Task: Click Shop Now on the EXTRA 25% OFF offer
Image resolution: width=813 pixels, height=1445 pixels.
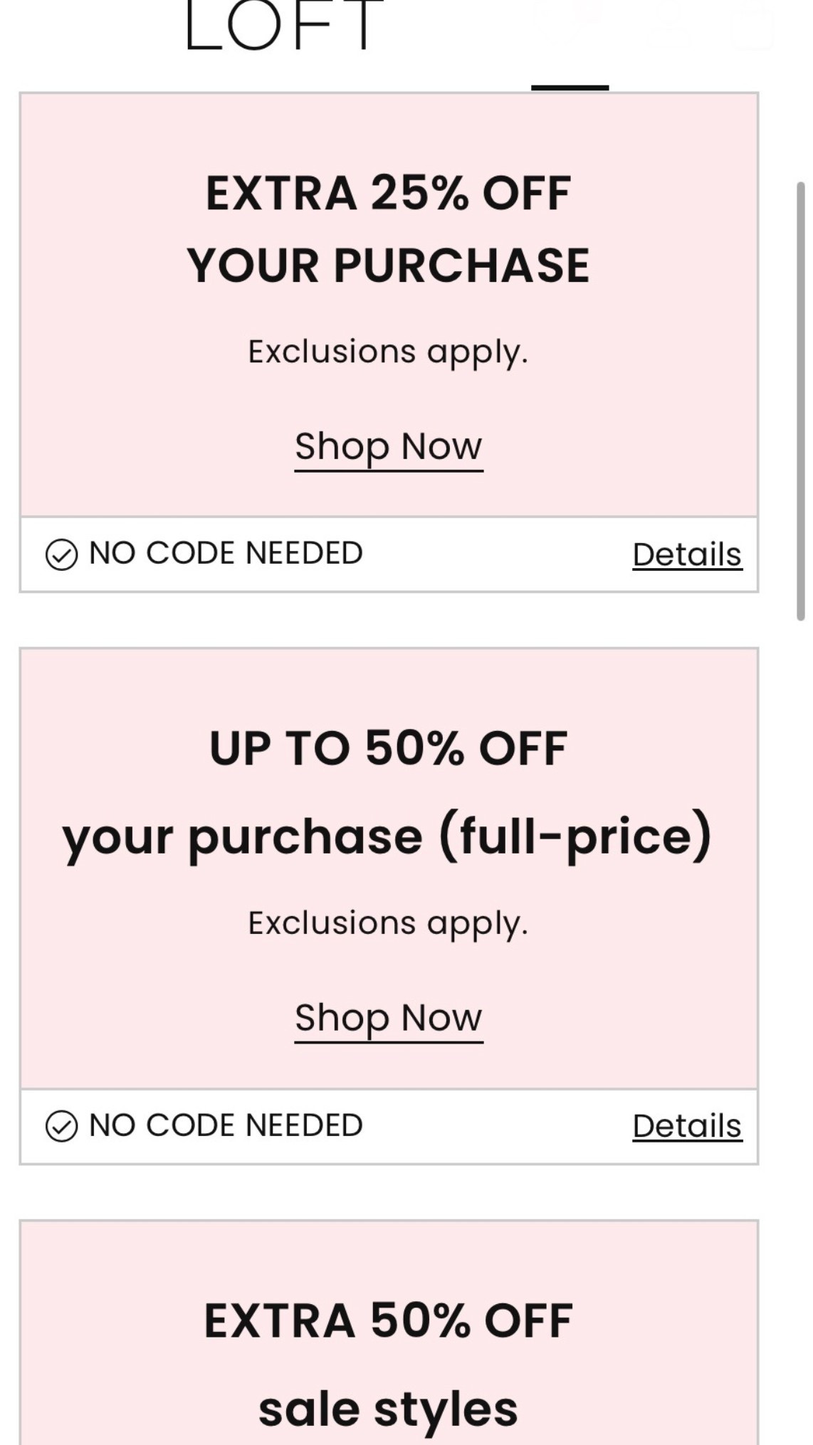Action: click(388, 446)
